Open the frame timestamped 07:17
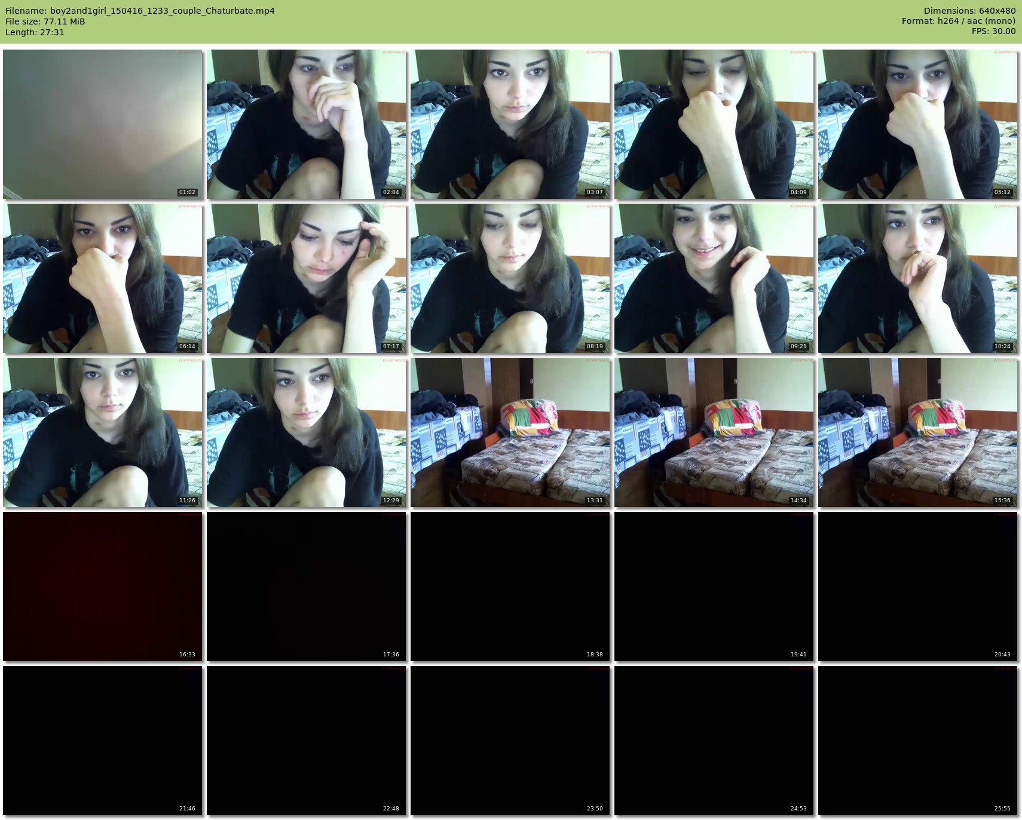1022x820 pixels. [x=307, y=278]
